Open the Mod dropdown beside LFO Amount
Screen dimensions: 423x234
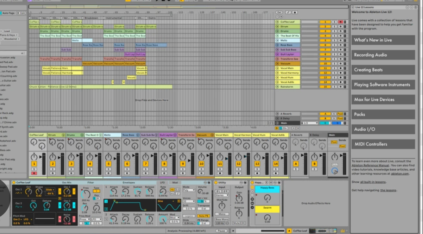pos(175,218)
